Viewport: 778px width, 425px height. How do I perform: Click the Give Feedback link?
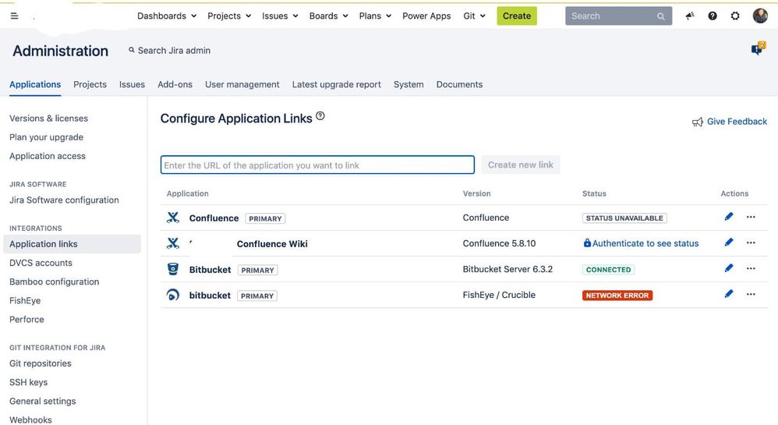pyautogui.click(x=737, y=122)
